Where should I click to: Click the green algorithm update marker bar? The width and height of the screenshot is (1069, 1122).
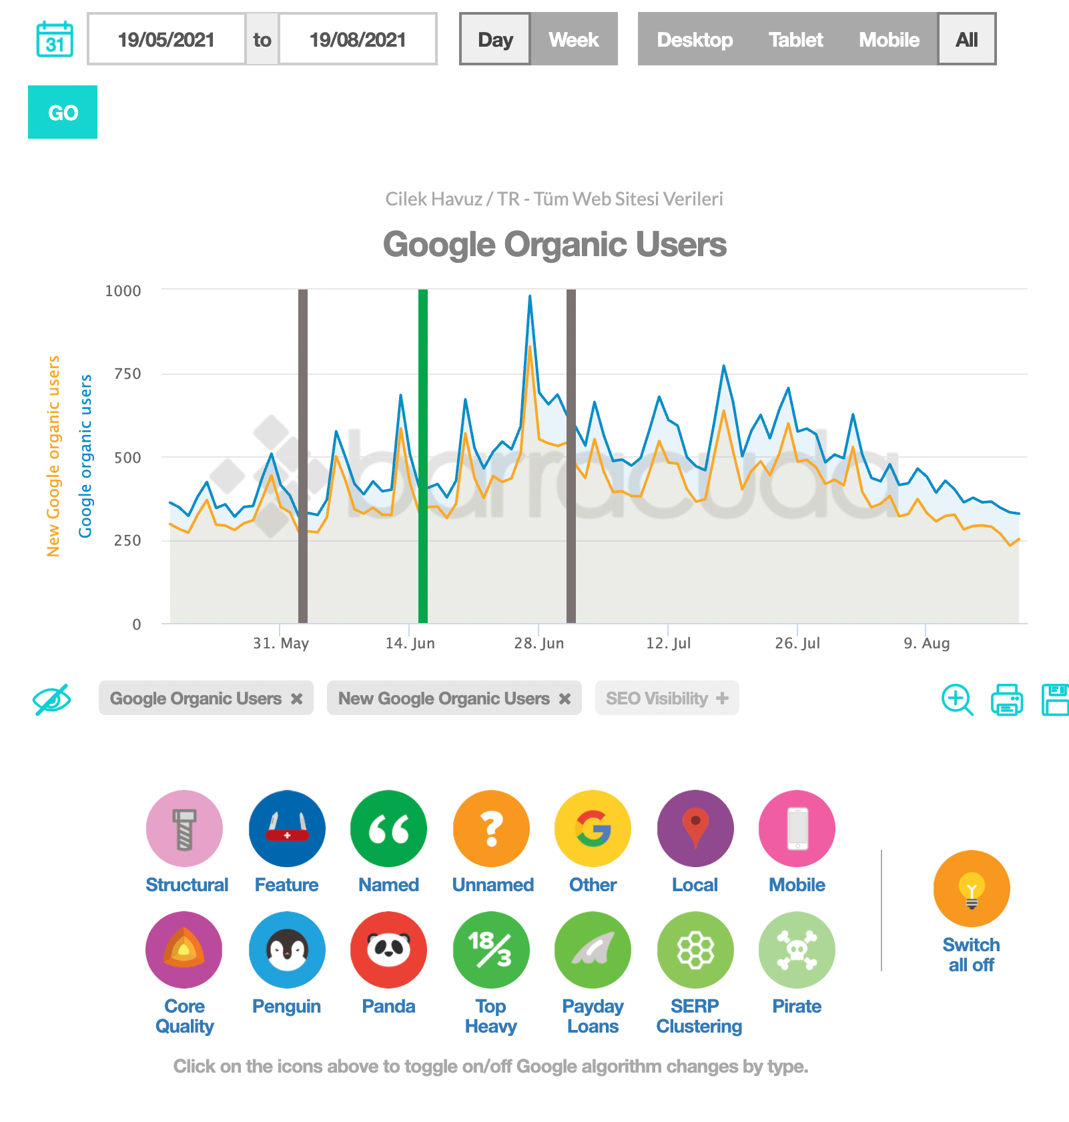tap(423, 456)
